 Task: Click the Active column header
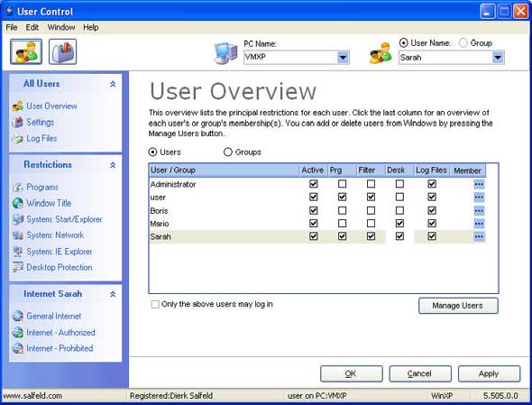(313, 170)
